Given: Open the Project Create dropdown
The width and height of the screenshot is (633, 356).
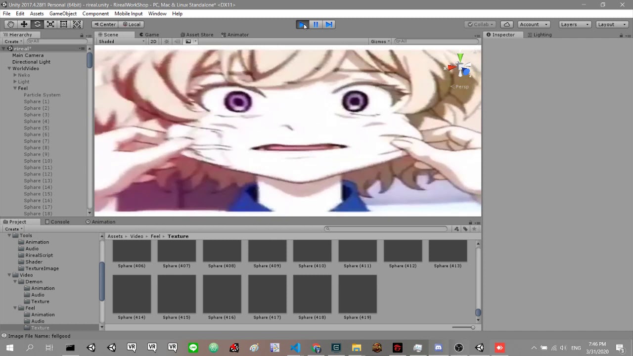Looking at the screenshot, I should coord(13,229).
